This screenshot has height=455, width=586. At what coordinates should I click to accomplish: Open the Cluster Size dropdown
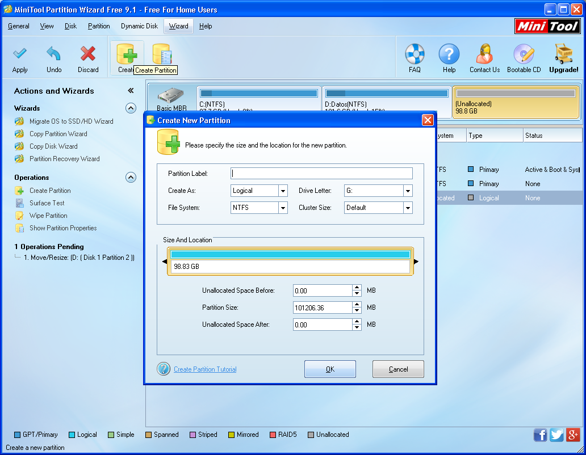pos(408,208)
